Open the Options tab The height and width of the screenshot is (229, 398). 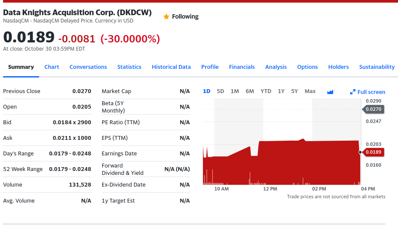[307, 67]
